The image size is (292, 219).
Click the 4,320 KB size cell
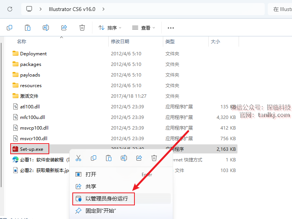point(226,117)
